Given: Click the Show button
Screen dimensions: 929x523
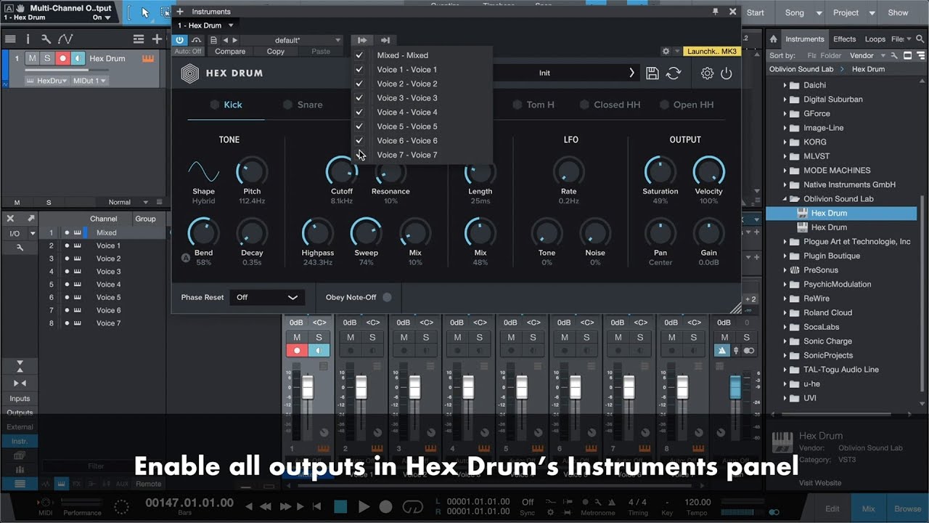Looking at the screenshot, I should (898, 12).
